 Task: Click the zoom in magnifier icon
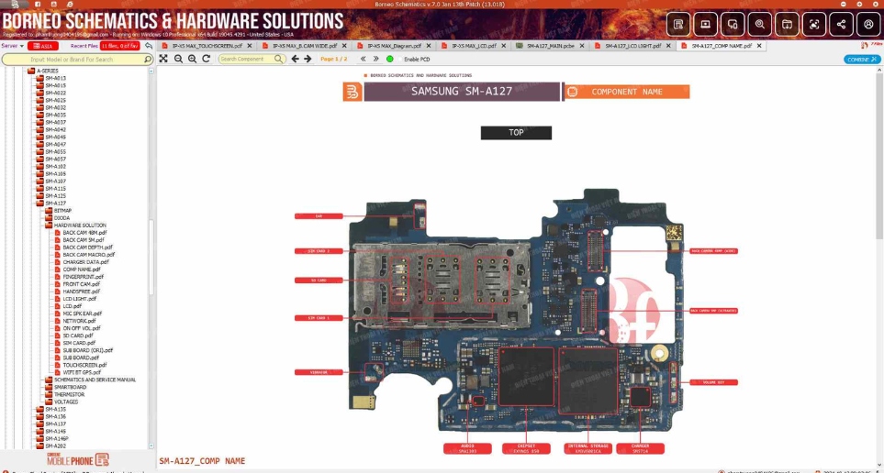(192, 59)
